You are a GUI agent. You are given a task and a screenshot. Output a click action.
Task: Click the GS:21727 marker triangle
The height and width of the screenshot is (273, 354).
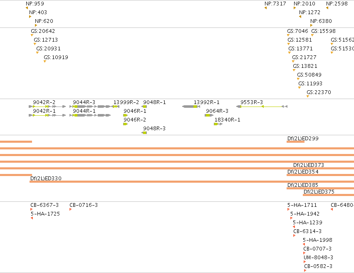tap(293, 62)
